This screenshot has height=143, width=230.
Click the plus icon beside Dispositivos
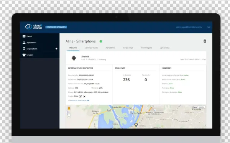point(56,49)
